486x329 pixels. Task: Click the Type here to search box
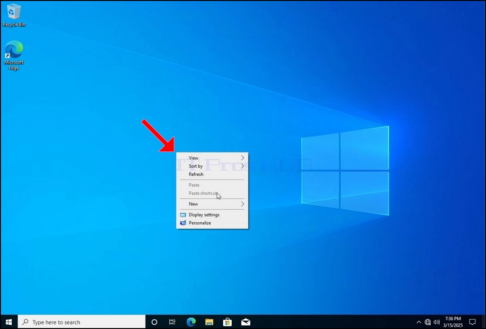[x=81, y=322]
